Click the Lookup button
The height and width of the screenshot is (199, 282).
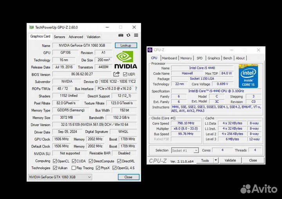(x=126, y=45)
